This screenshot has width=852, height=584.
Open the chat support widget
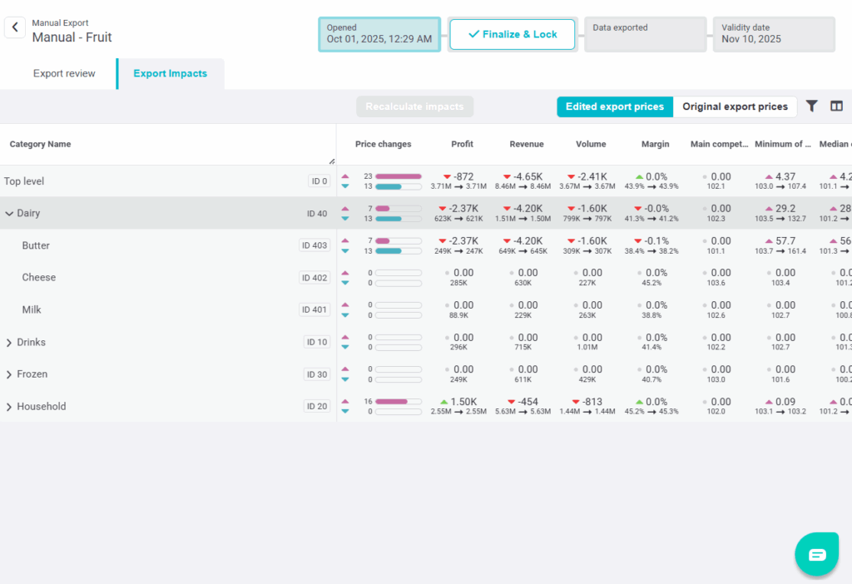point(816,554)
